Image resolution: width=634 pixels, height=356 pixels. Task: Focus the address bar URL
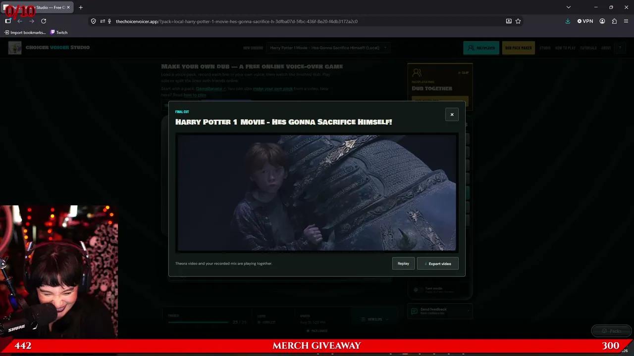237,21
